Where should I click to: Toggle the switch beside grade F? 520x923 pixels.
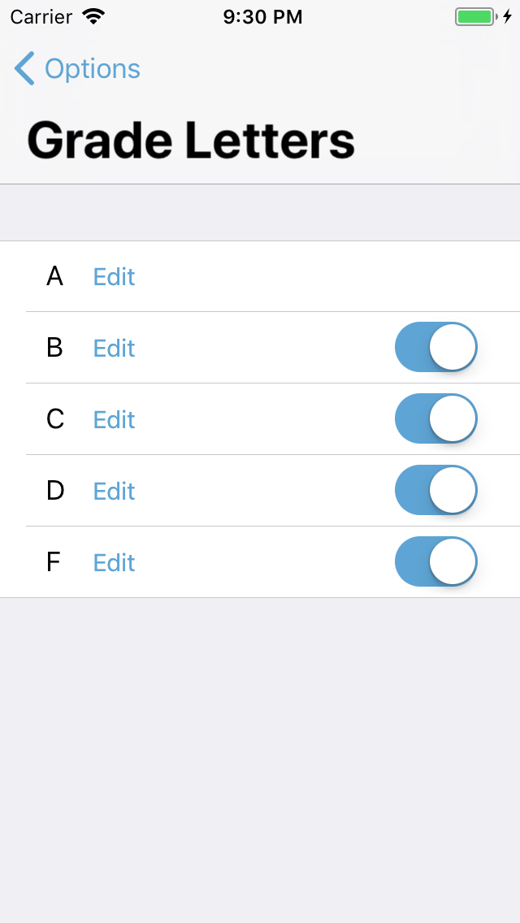435,561
